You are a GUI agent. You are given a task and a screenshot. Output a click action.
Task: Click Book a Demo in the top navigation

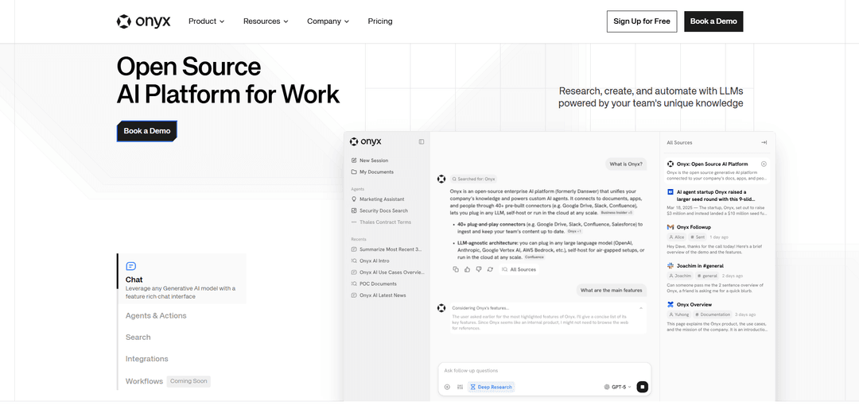tap(713, 21)
